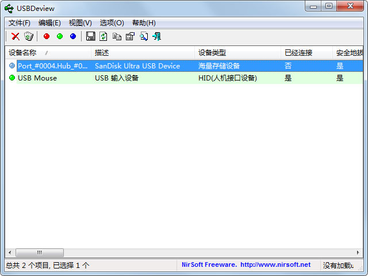Click the floppy disk save icon

coord(90,36)
